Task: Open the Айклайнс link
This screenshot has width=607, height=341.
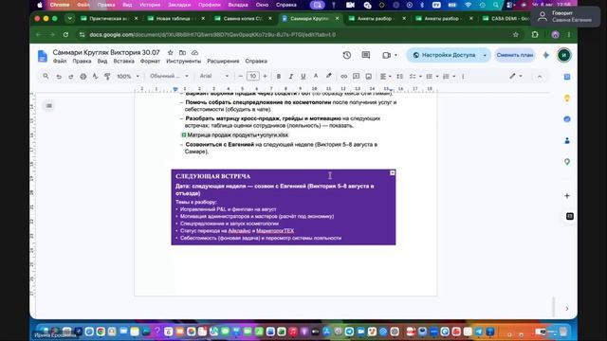Action: [x=239, y=231]
